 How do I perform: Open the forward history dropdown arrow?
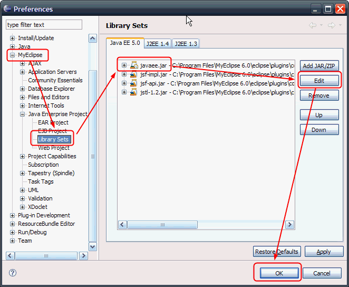pyautogui.click(x=340, y=25)
